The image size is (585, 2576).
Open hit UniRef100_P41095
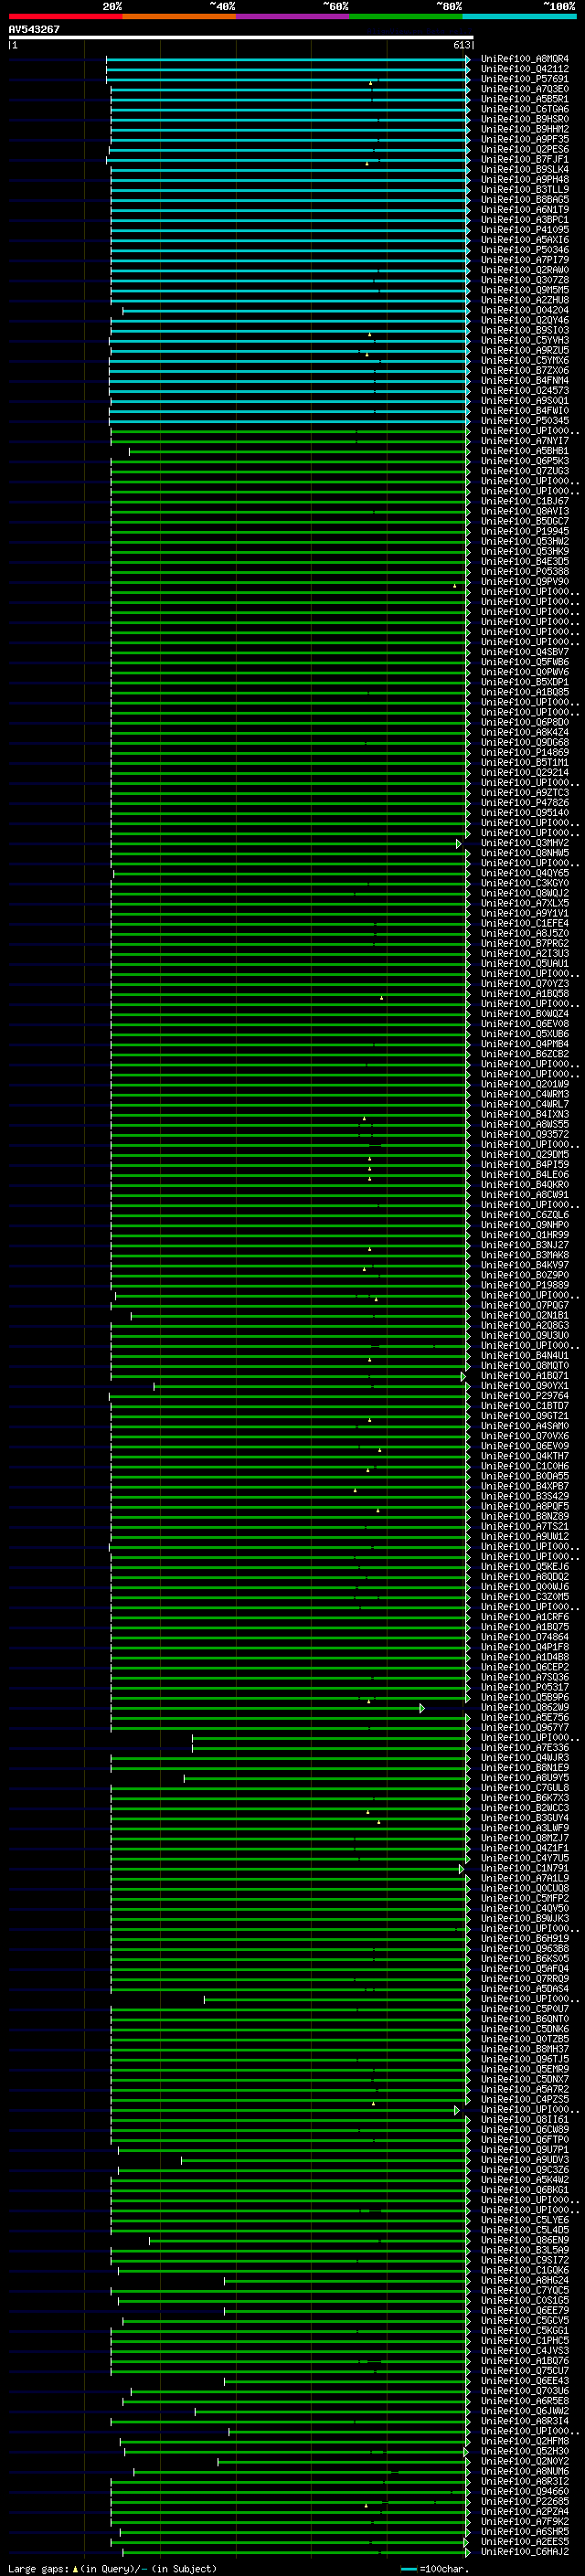point(524,230)
